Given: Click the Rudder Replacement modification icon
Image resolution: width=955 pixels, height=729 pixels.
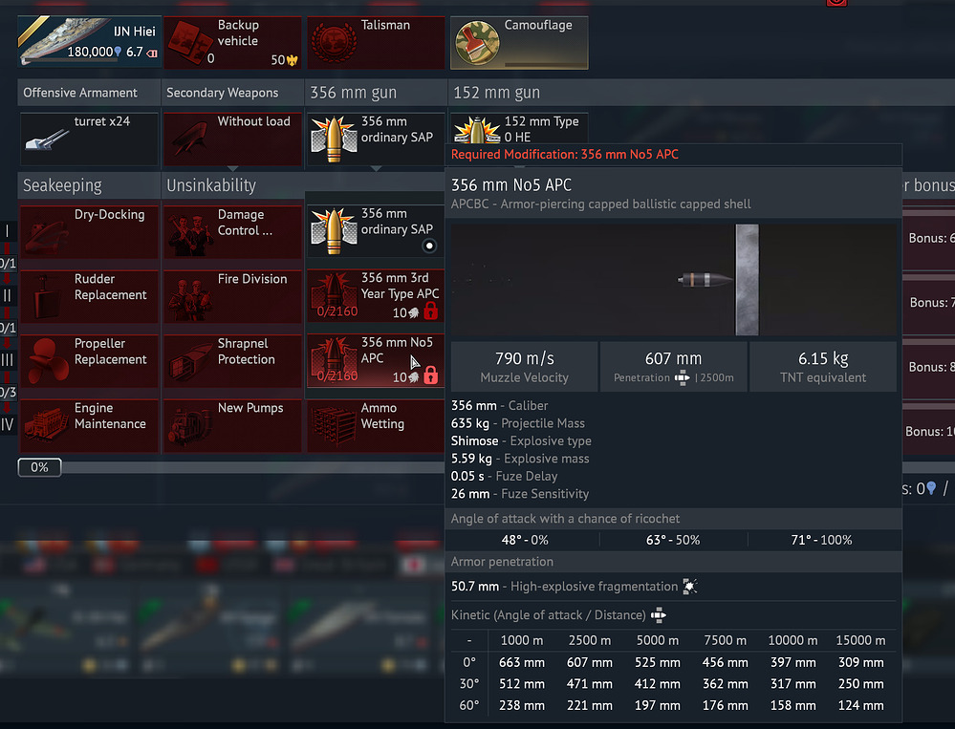Looking at the screenshot, I should click(x=47, y=296).
